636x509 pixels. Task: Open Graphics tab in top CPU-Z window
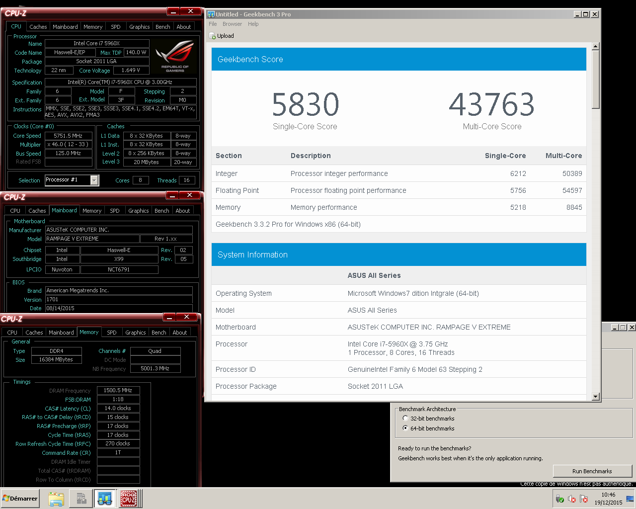(140, 27)
